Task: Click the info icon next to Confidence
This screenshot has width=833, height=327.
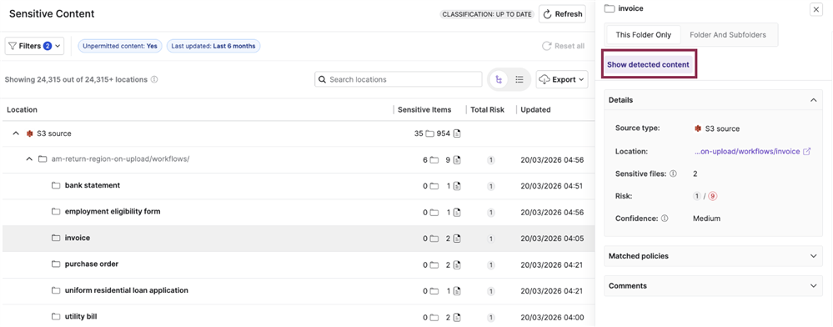Action: point(665,219)
